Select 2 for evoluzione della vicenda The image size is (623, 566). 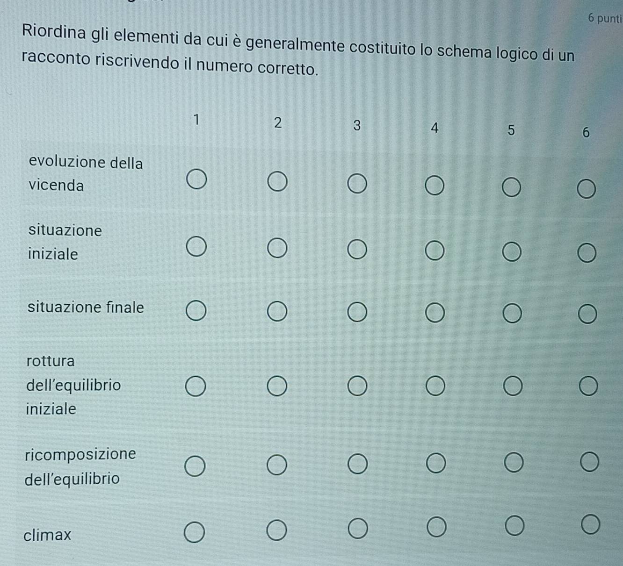coord(277,182)
